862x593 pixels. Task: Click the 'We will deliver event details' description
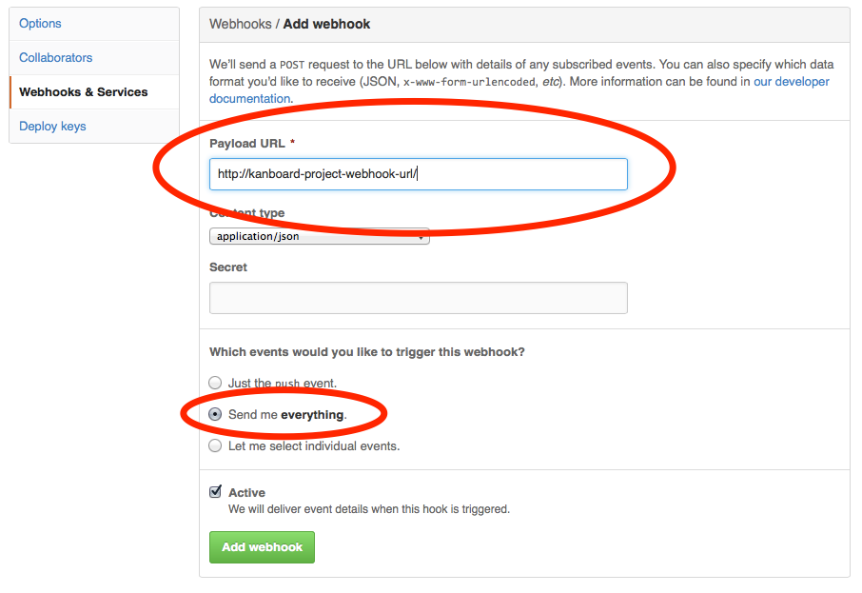coord(368,509)
